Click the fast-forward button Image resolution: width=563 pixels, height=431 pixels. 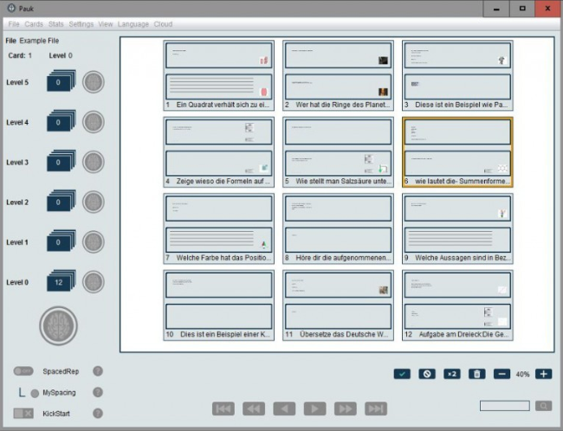tap(346, 408)
